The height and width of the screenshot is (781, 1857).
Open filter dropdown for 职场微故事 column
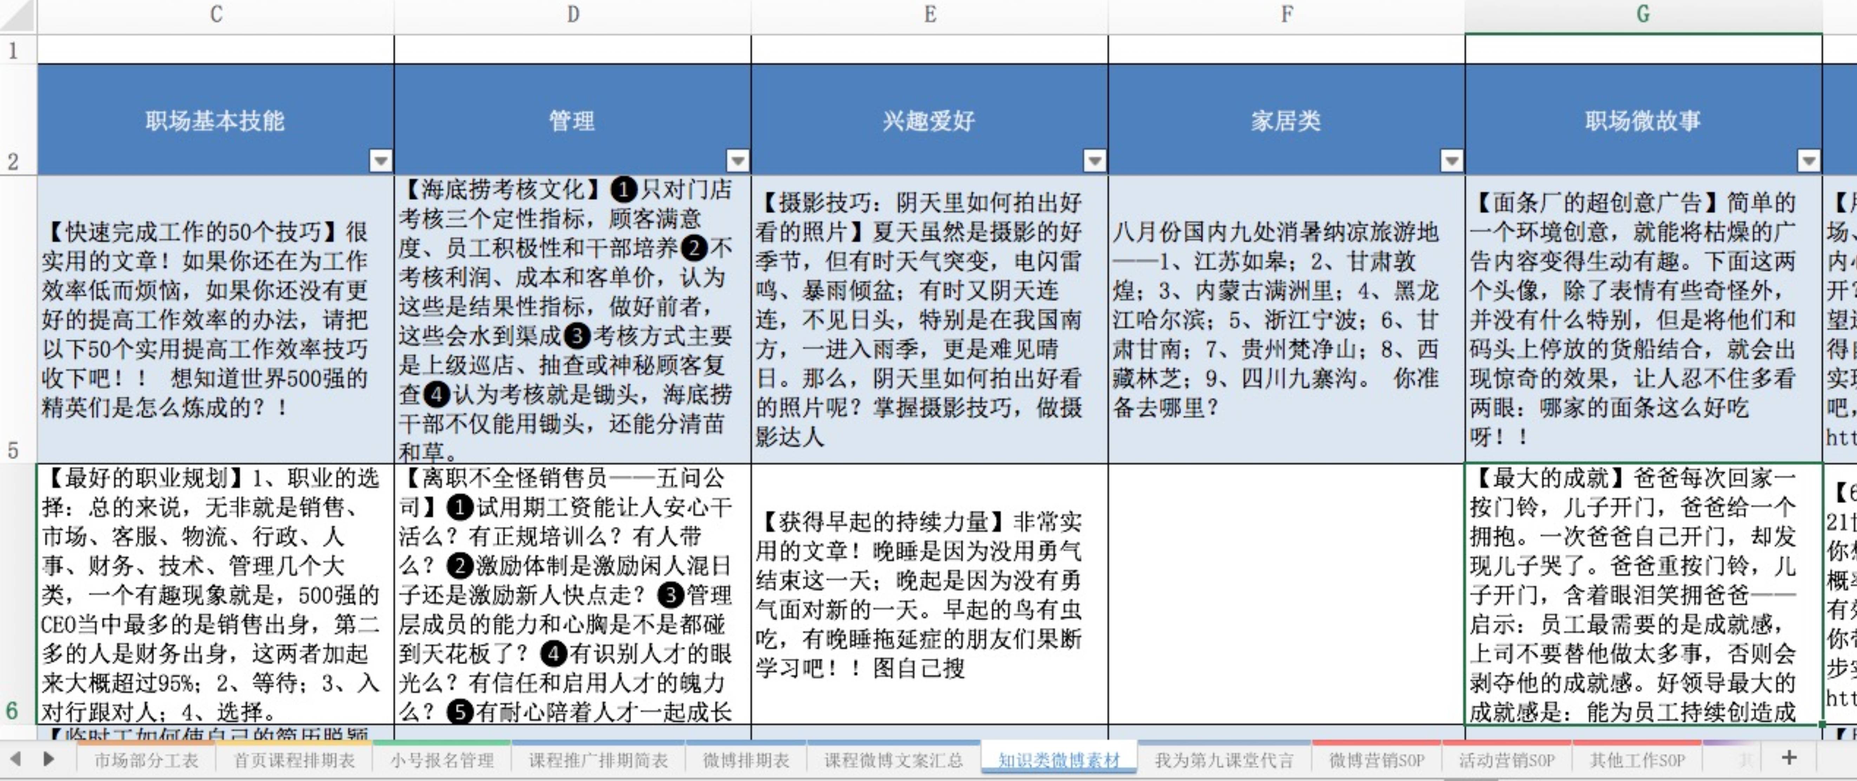1808,160
